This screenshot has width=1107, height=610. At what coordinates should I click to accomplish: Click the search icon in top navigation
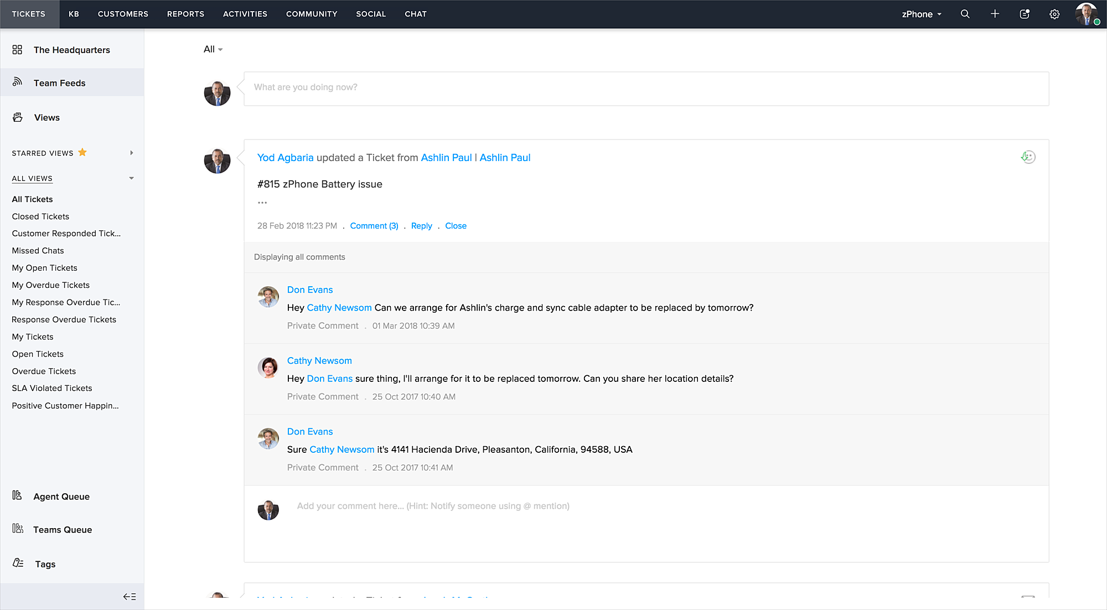coord(965,13)
